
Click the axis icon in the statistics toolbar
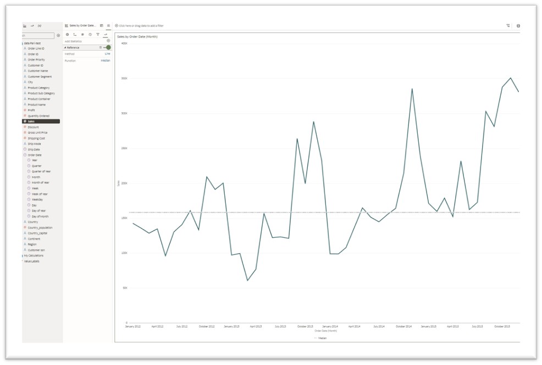tap(75, 34)
